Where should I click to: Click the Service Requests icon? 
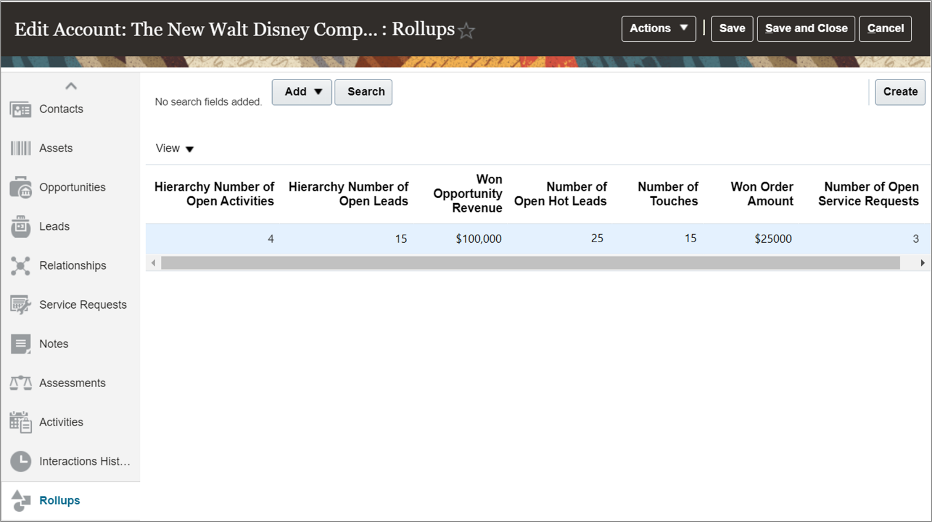coord(20,305)
